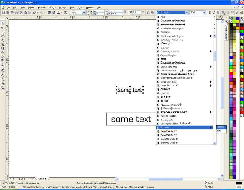Click the rotation angle input field
The height and width of the screenshot is (190, 244).
pos(137,12)
